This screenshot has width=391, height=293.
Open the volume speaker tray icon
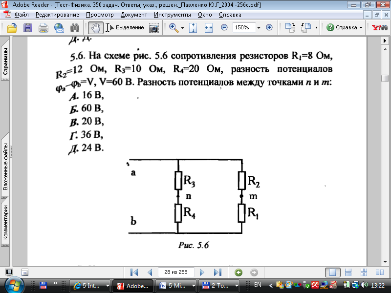364,285
